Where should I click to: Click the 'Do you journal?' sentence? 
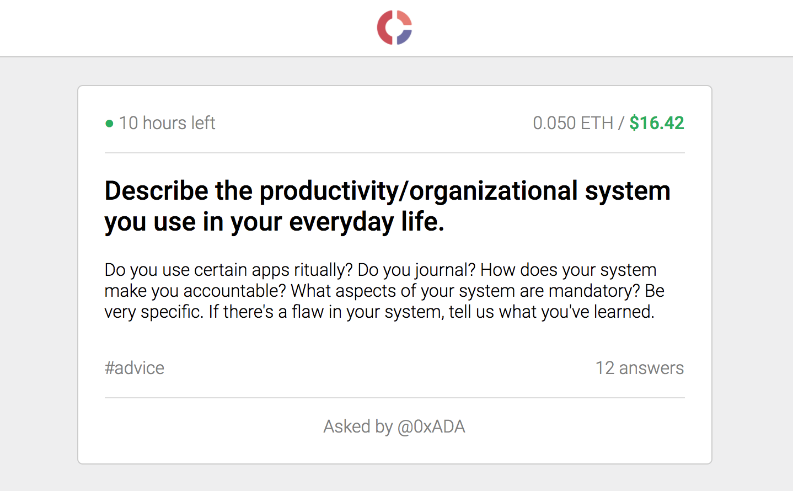(x=416, y=270)
